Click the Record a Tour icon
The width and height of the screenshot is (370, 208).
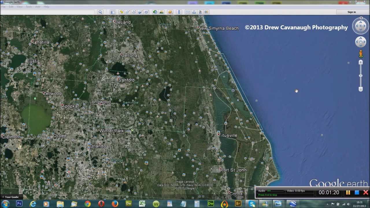point(147,12)
